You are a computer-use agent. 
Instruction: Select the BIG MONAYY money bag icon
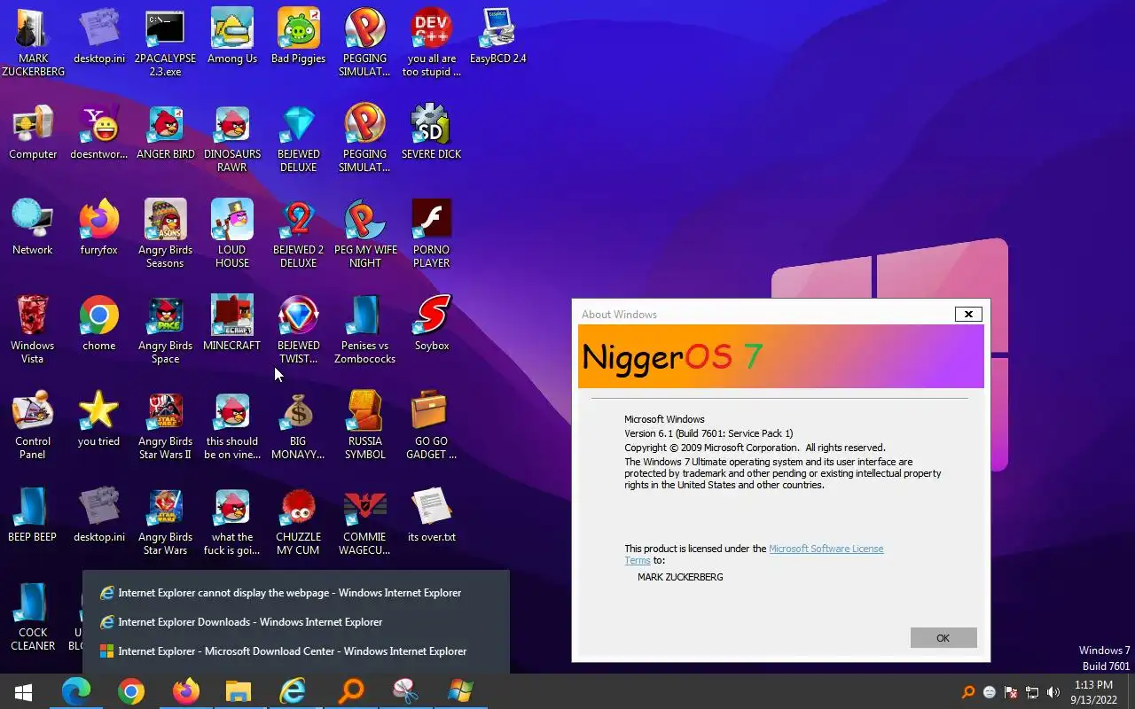click(299, 425)
